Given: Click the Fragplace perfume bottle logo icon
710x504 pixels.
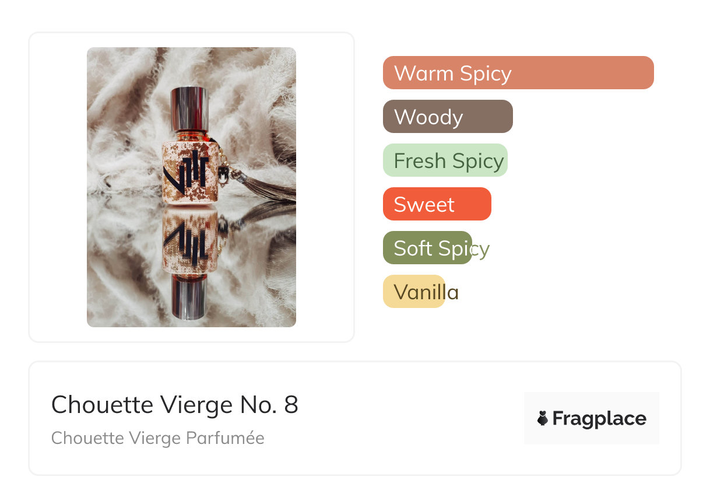Looking at the screenshot, I should pos(543,418).
